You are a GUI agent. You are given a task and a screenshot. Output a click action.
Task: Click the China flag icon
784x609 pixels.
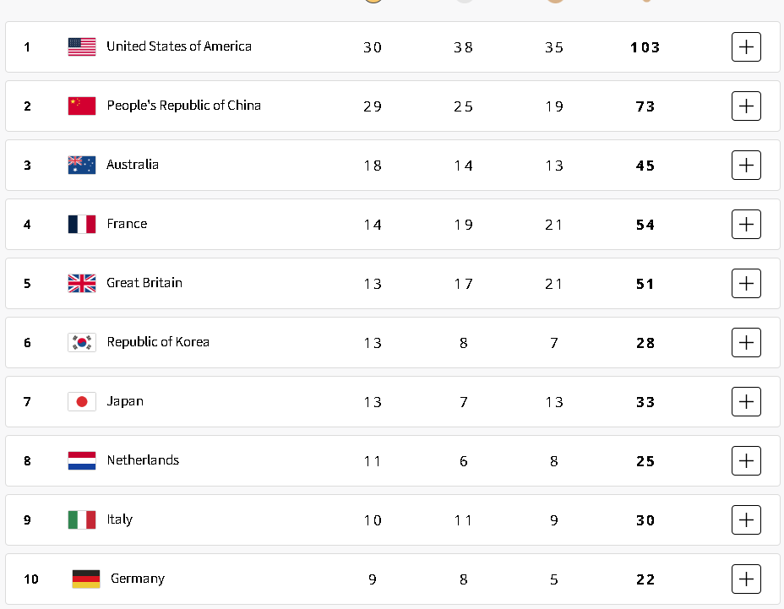click(x=82, y=106)
